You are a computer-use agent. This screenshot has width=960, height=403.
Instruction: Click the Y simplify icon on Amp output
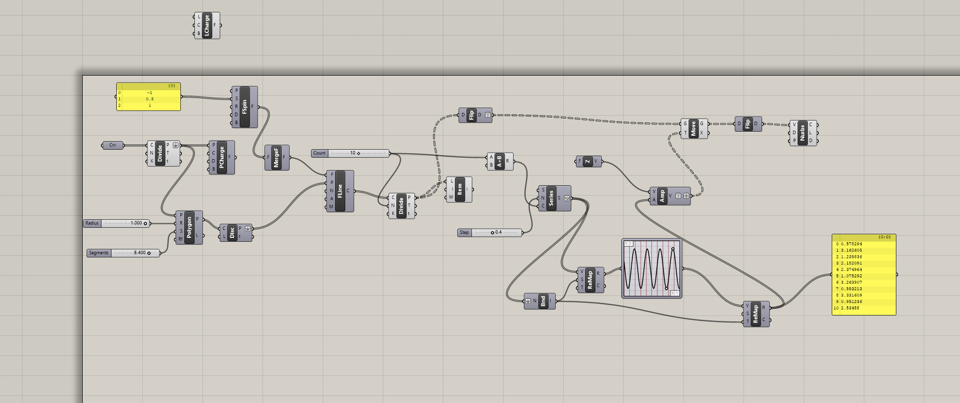(x=678, y=196)
